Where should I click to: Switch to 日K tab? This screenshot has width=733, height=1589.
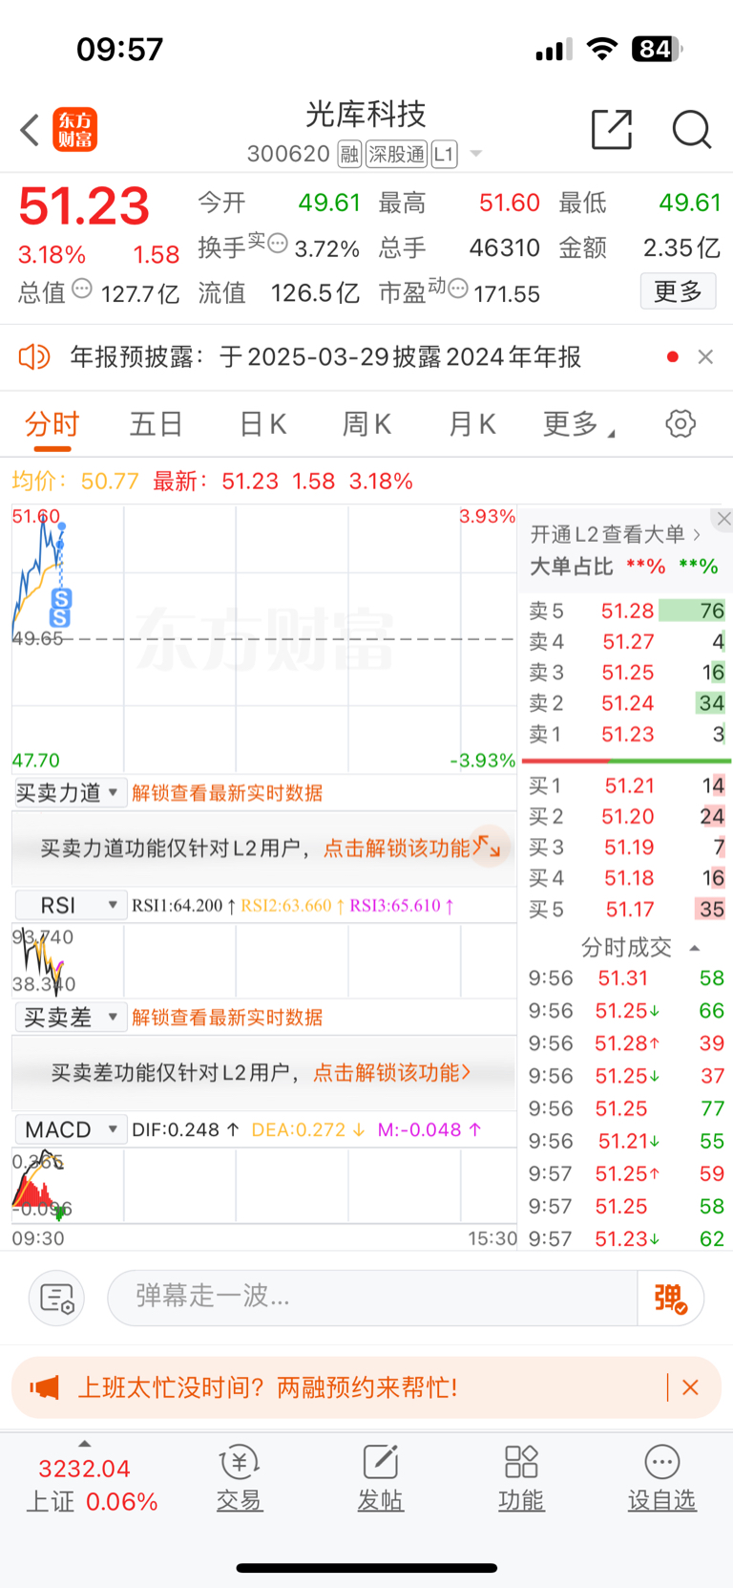tap(262, 423)
